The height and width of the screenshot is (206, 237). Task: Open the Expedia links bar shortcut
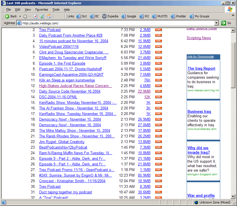coord(110,16)
